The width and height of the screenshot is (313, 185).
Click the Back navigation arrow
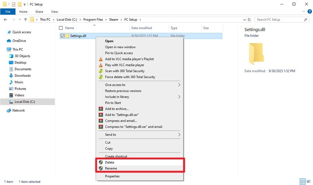coord(6,20)
